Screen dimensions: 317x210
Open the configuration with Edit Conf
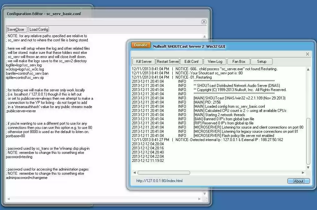[x=191, y=61]
